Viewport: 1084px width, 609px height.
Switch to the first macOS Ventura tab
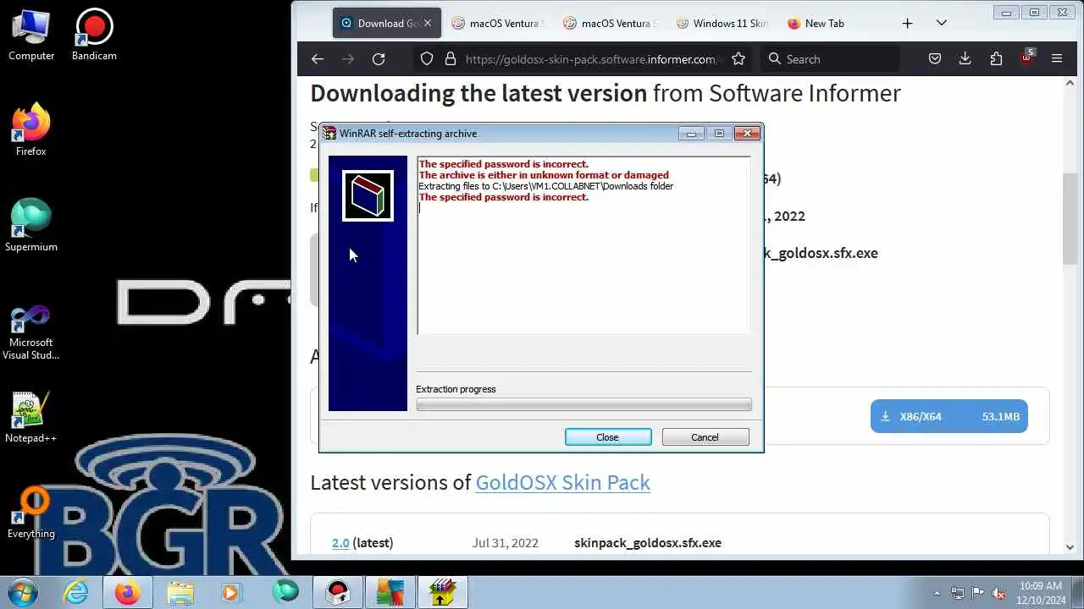pos(497,24)
